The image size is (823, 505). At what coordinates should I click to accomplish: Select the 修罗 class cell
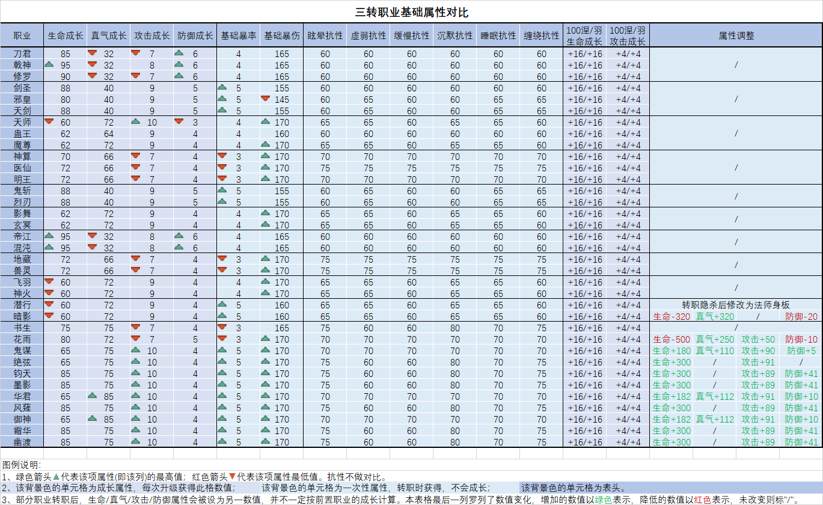tap(22, 76)
